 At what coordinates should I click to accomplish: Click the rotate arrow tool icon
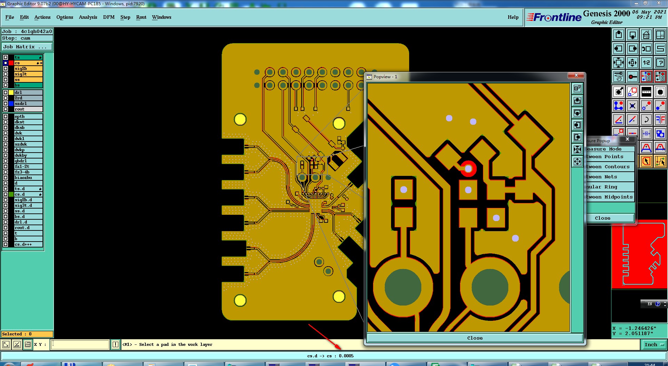[646, 120]
